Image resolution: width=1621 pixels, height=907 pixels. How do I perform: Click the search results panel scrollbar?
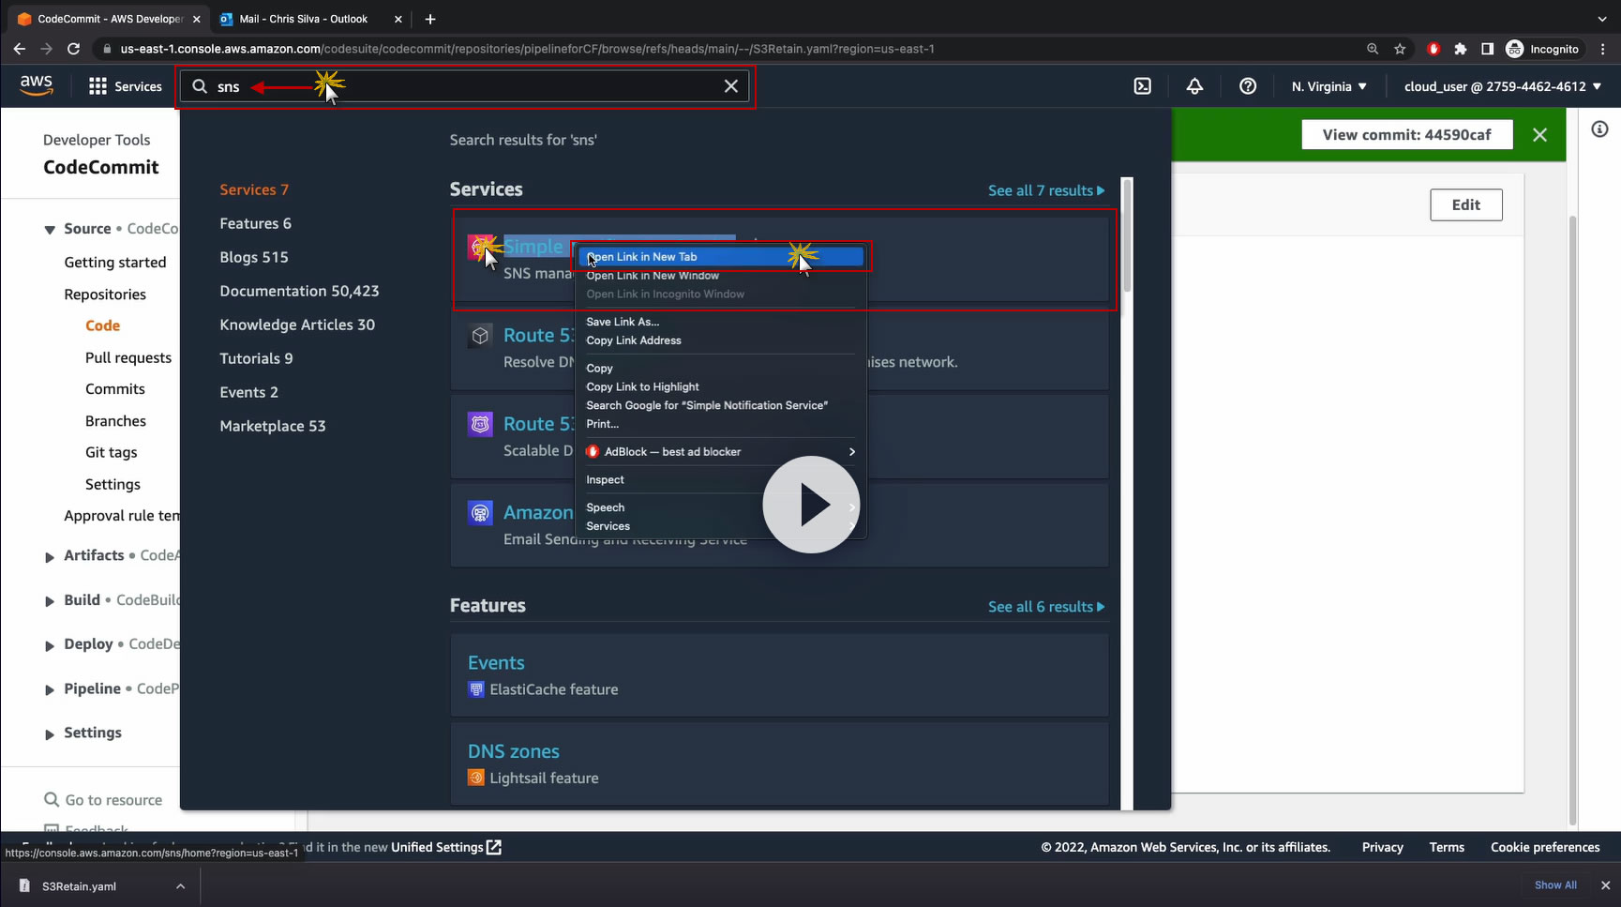coord(1127,234)
